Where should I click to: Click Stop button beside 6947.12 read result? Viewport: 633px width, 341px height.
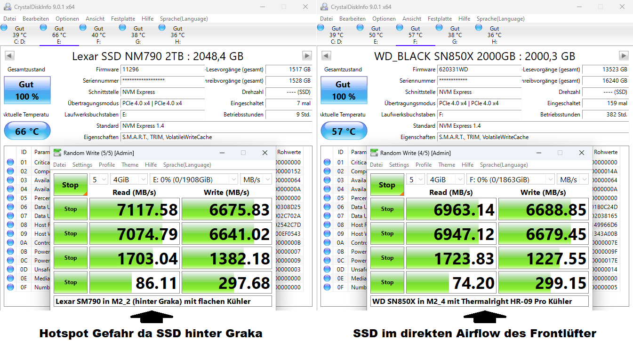click(387, 233)
